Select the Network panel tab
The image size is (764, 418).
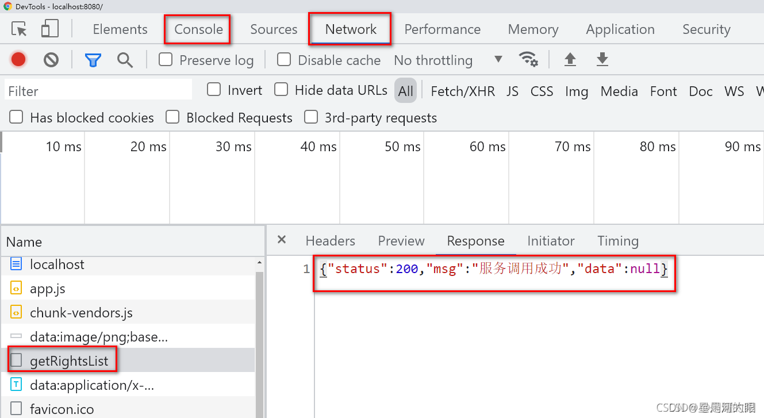coord(351,29)
